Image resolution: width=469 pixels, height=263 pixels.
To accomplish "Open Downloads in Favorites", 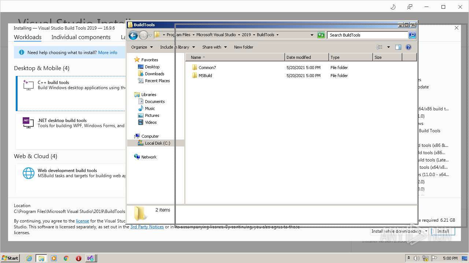I will [x=151, y=74].
